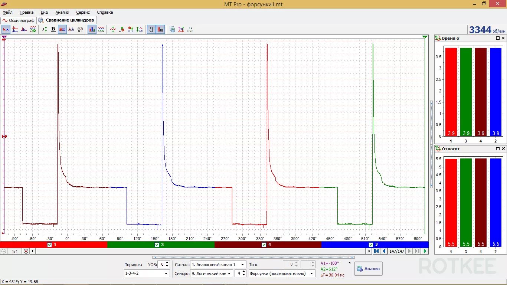The image size is (507, 285).
Task: Click the blue cylinder 2 color bar
Action: coord(375,245)
